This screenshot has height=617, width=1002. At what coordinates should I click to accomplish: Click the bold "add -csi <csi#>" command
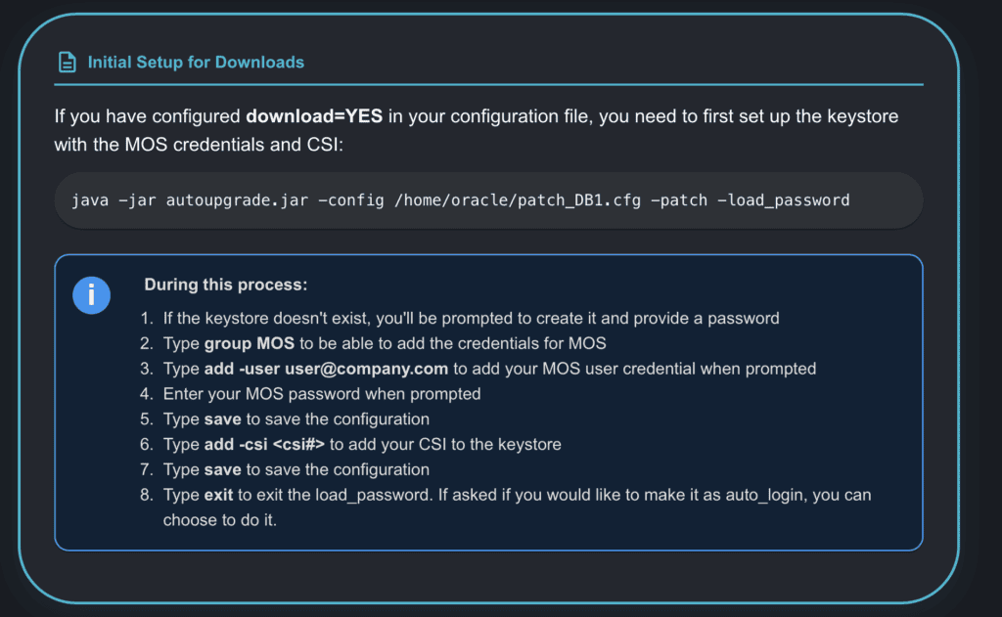click(264, 445)
